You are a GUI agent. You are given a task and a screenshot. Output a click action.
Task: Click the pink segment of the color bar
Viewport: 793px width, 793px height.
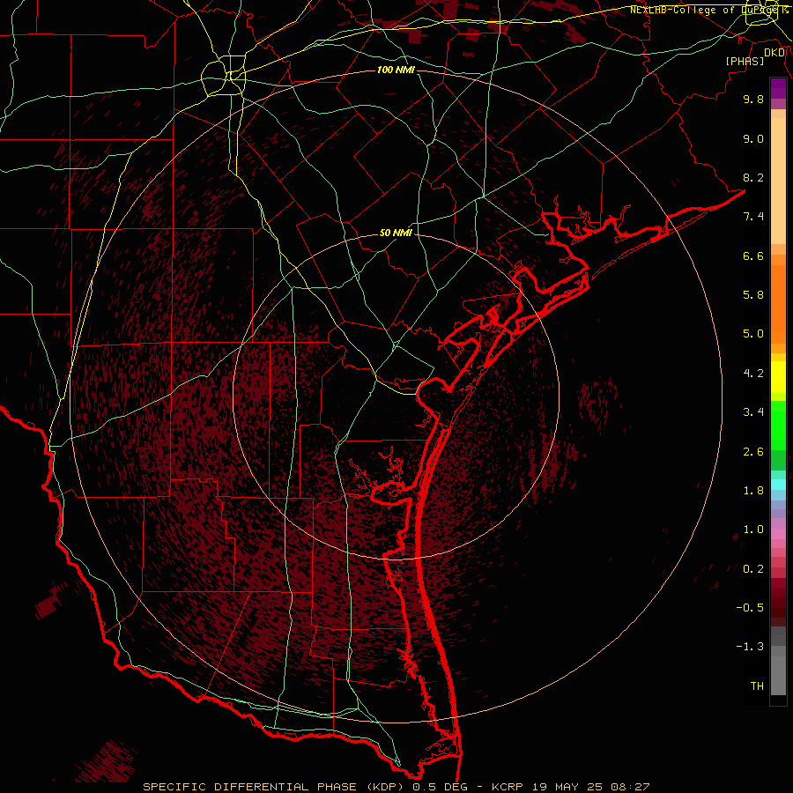(x=778, y=534)
